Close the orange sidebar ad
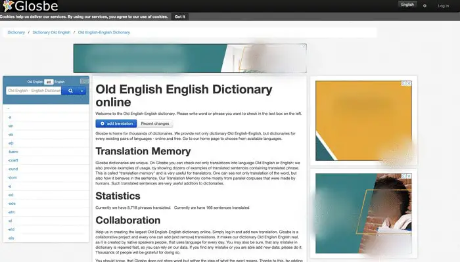460x262 pixels. (409, 83)
